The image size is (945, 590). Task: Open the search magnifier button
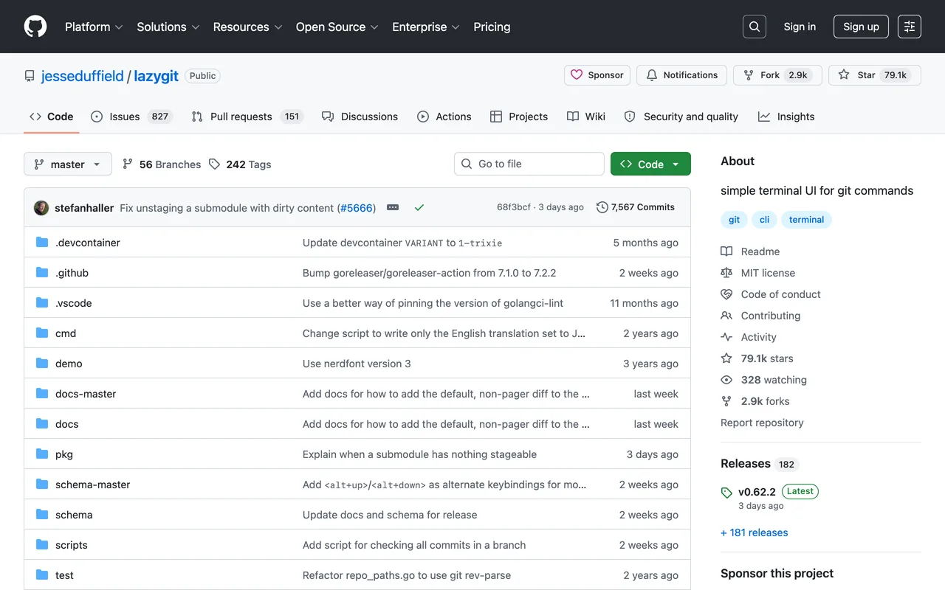[755, 27]
